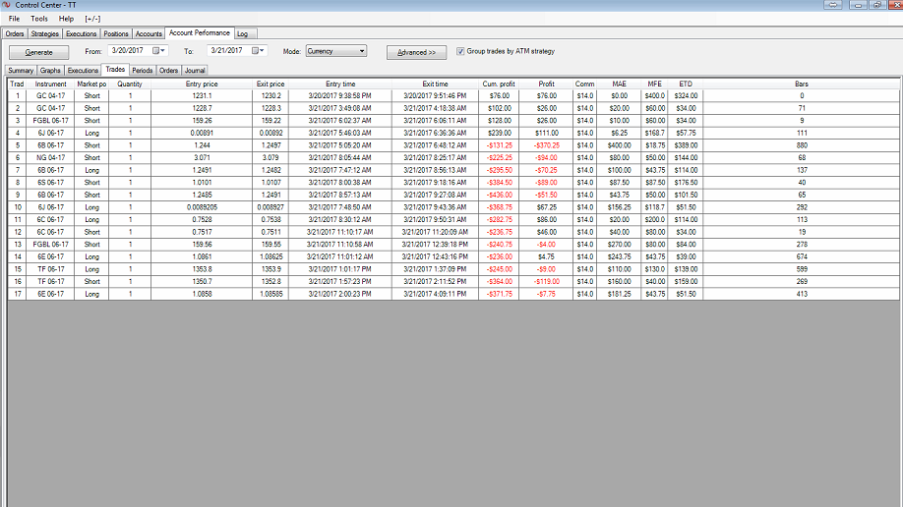903x507 pixels.
Task: Click exit price 1.08625 cell
Action: coord(271,256)
